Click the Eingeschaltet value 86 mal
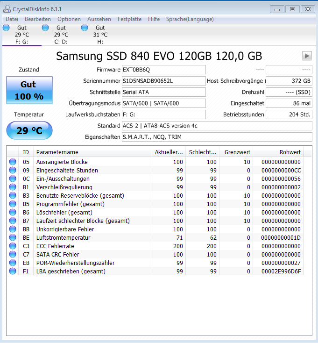The height and width of the screenshot is (343, 318). click(x=289, y=103)
